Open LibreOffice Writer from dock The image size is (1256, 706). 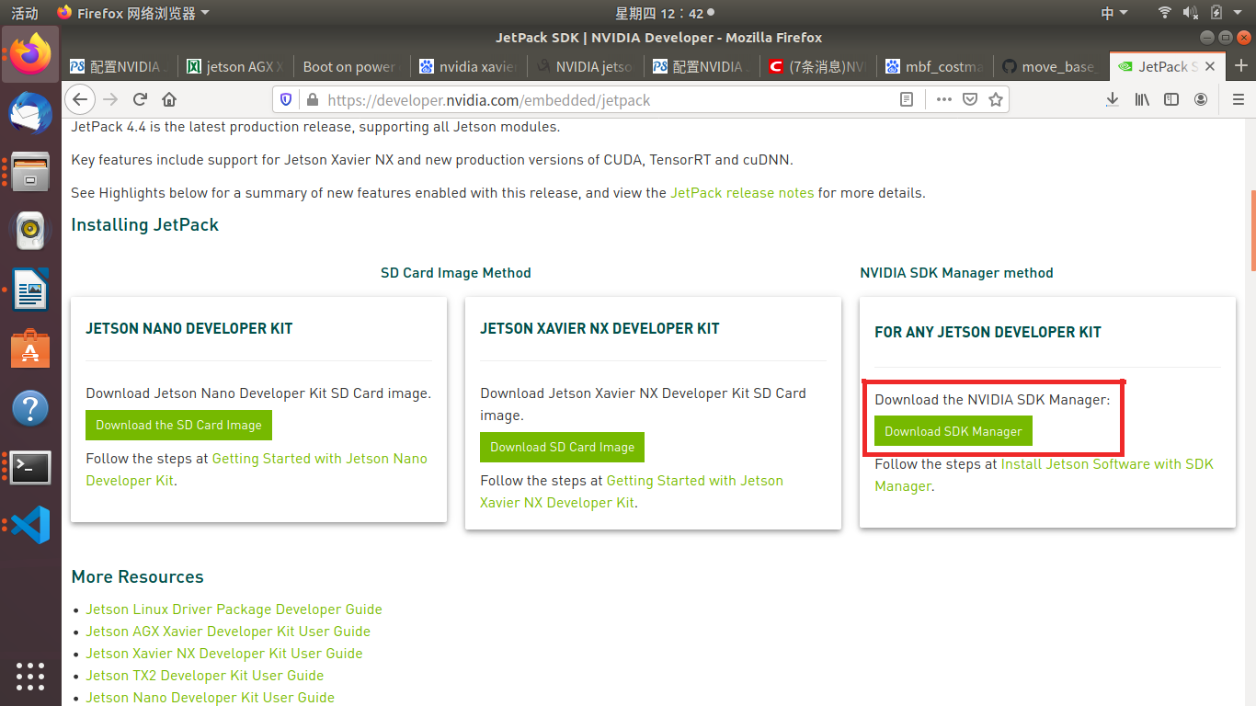point(30,289)
